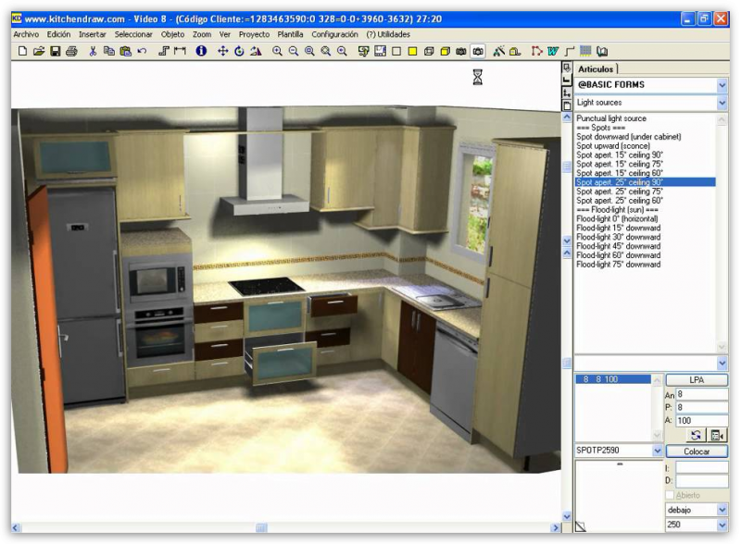This screenshot has width=741, height=544.
Task: Click the open book catalog icon
Action: point(602,52)
